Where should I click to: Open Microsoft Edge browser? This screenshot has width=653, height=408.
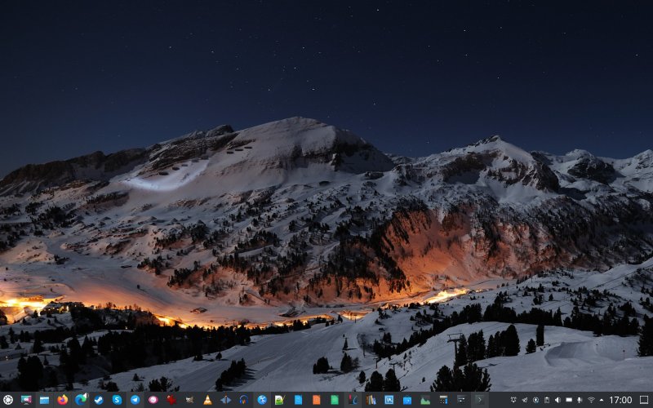pyautogui.click(x=81, y=400)
